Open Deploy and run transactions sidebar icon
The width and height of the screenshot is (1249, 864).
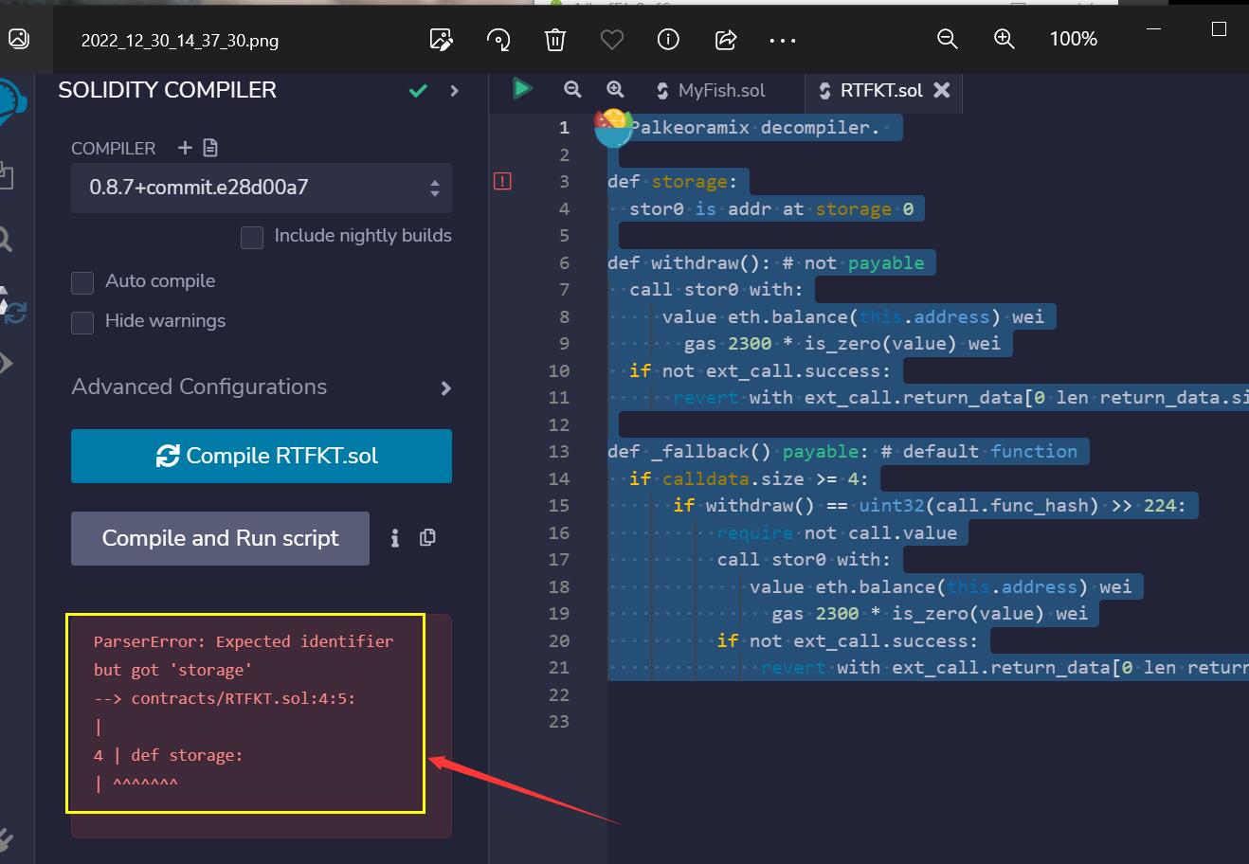click(x=7, y=364)
